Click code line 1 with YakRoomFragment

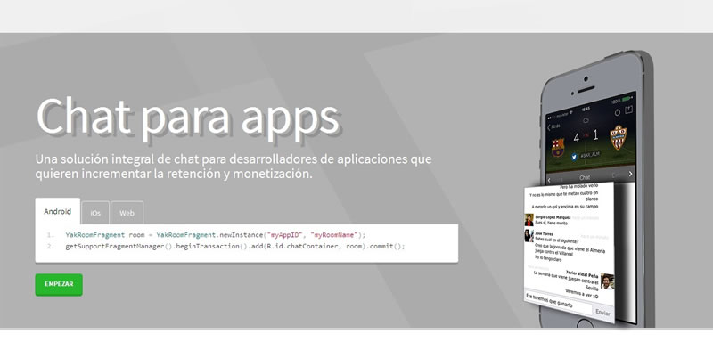[x=215, y=235]
